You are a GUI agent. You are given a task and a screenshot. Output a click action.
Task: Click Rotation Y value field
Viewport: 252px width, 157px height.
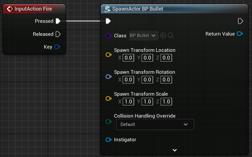147,80
